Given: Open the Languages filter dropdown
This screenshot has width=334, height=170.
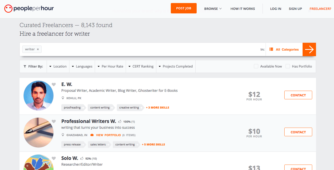Looking at the screenshot, I should (82, 66).
